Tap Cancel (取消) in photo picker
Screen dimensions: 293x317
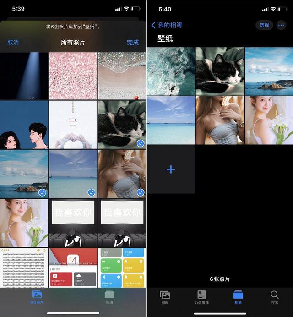[13, 43]
